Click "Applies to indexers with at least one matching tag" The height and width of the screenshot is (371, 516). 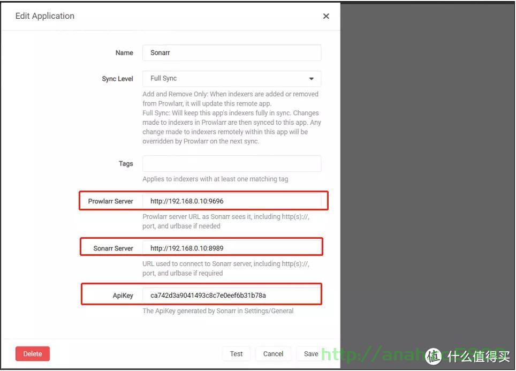tap(215, 179)
